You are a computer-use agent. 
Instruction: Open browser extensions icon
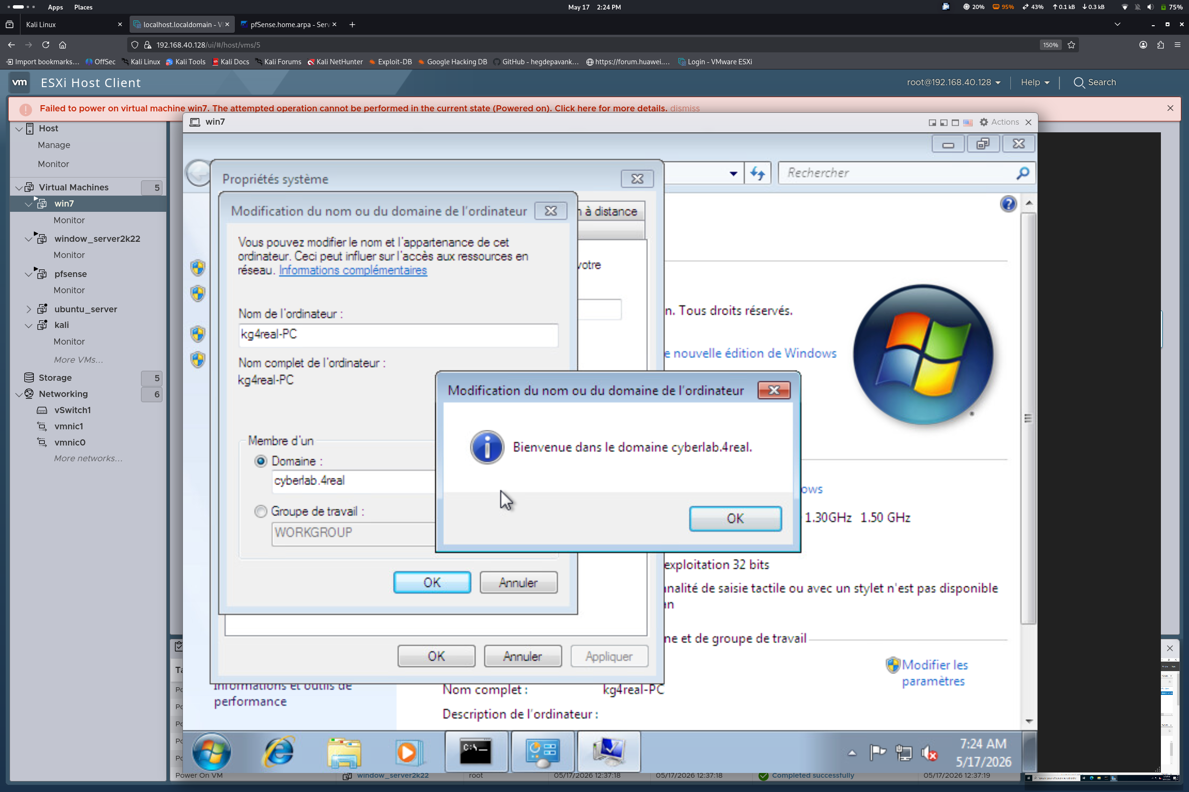[x=1160, y=45]
